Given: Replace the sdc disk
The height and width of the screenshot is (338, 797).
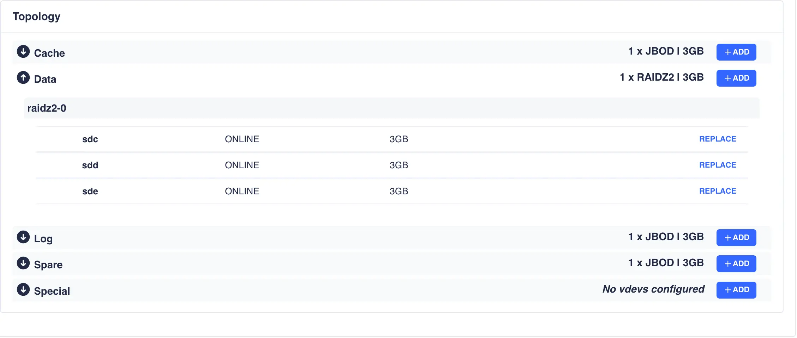Looking at the screenshot, I should [x=717, y=139].
